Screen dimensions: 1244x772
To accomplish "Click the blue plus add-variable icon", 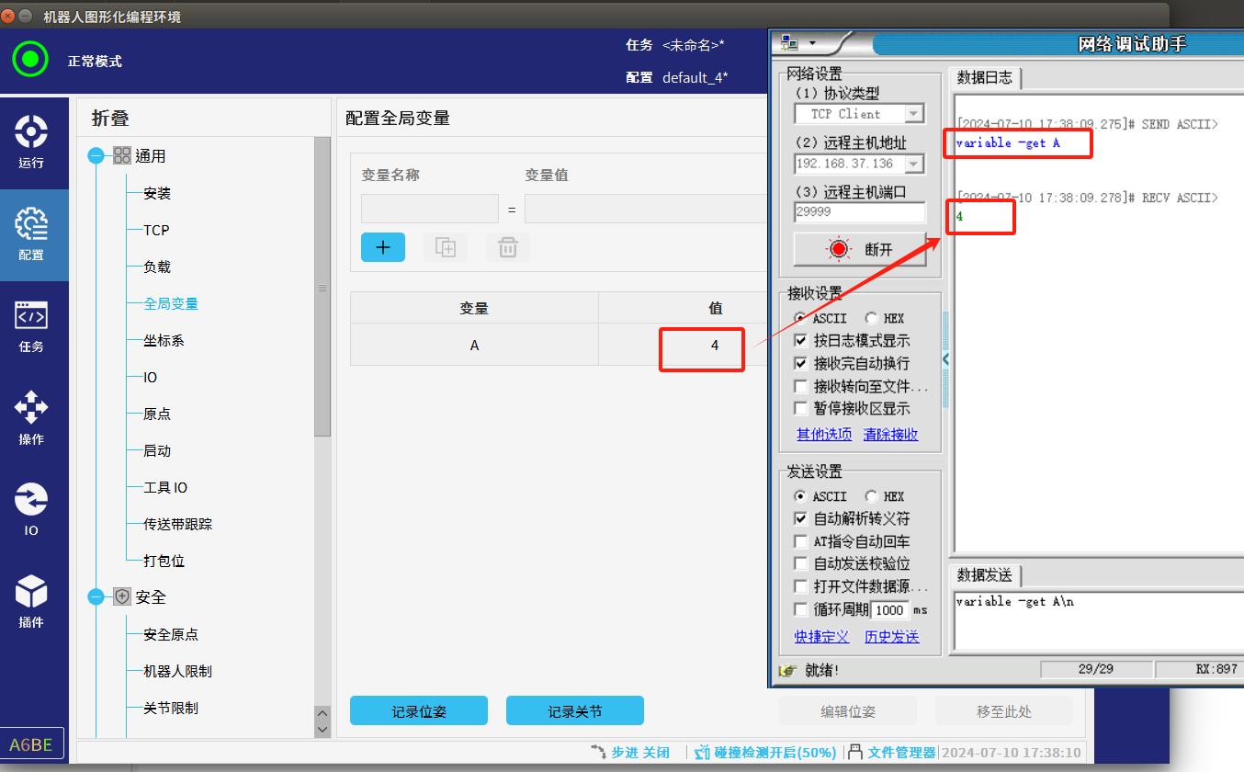I will [383, 247].
